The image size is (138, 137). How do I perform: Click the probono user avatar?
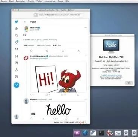(26, 101)
